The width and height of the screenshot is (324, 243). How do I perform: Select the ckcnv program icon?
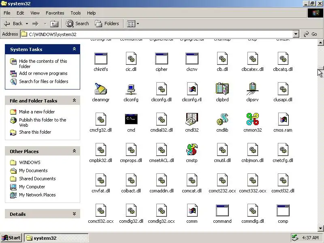(x=192, y=58)
